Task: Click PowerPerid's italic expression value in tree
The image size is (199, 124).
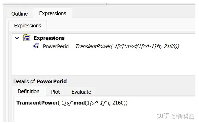Action: [x=127, y=46]
